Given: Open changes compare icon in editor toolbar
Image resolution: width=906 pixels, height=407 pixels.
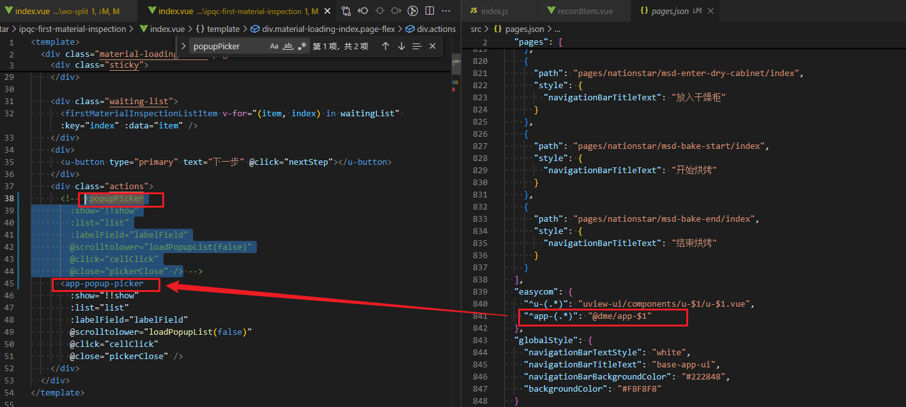Looking at the screenshot, I should click(x=346, y=11).
